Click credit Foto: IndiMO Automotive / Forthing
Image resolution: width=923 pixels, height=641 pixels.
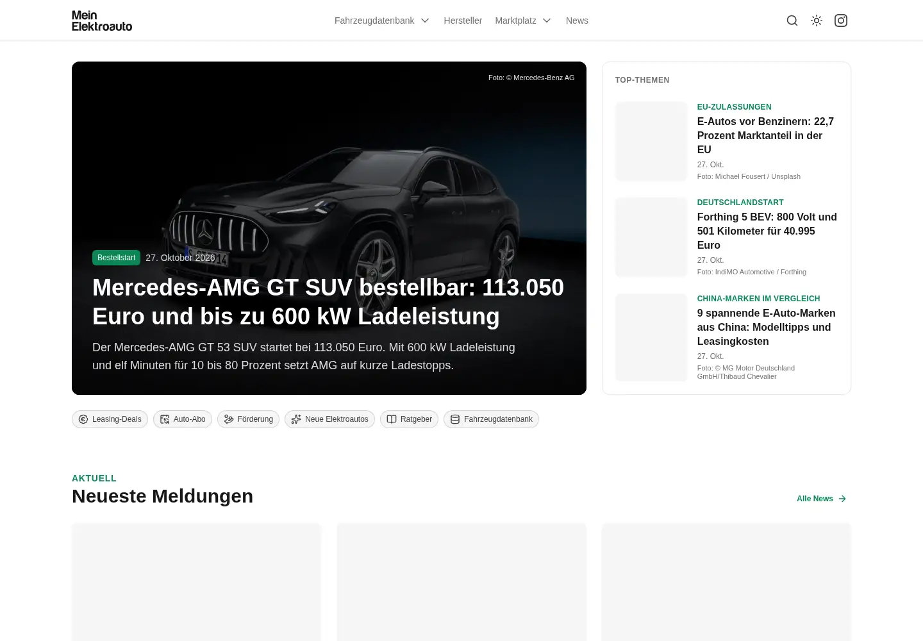click(752, 272)
